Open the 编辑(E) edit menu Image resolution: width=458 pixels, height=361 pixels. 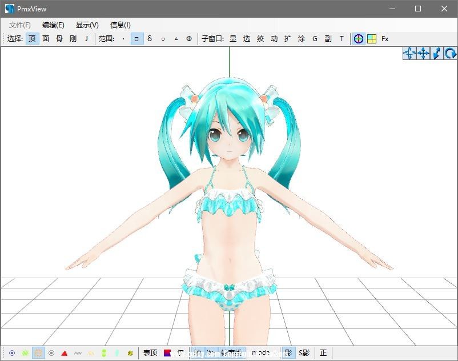click(x=53, y=25)
